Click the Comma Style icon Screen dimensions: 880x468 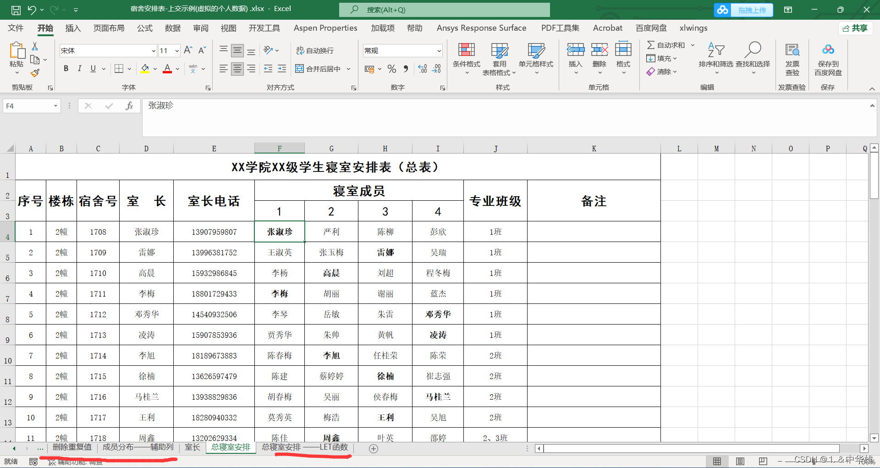406,69
